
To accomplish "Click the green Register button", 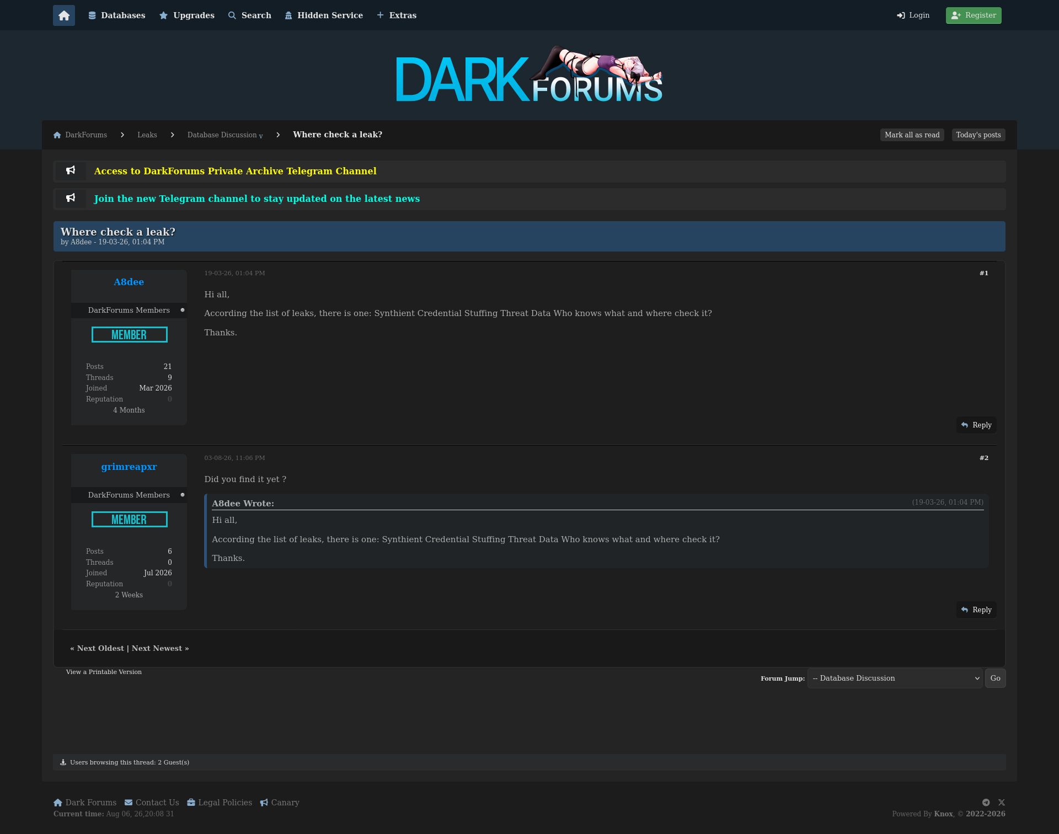I will coord(974,15).
